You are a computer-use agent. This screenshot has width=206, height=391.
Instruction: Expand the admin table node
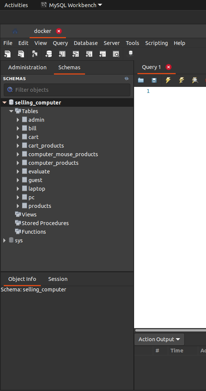[x=18, y=120]
